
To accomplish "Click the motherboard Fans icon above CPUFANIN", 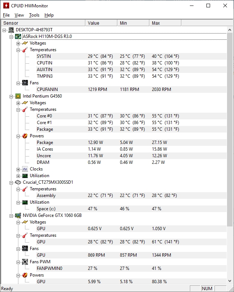I will (x=25, y=83).
